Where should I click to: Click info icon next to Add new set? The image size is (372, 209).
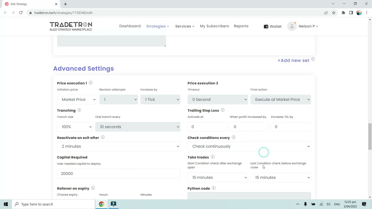(x=313, y=59)
